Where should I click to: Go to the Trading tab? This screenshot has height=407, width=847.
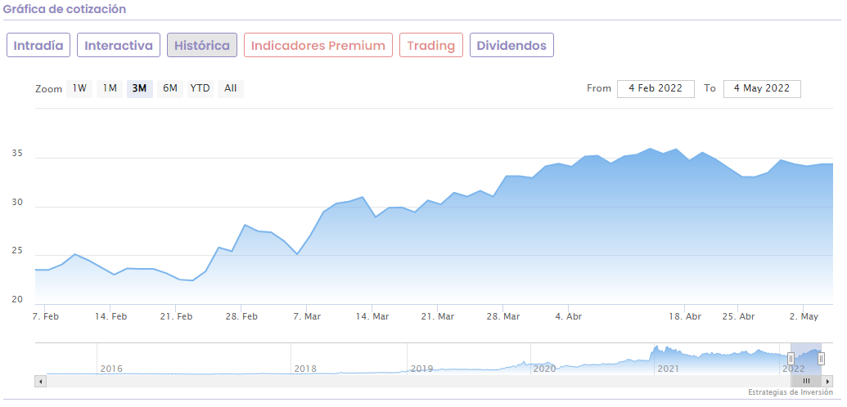(431, 45)
